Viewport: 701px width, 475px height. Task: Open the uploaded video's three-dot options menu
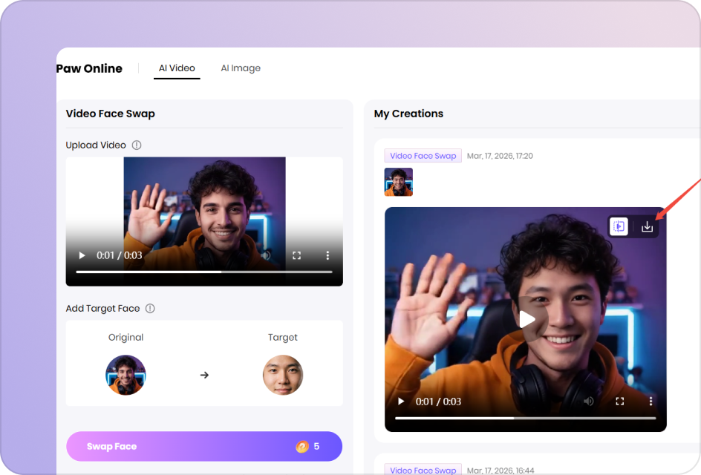click(x=327, y=255)
